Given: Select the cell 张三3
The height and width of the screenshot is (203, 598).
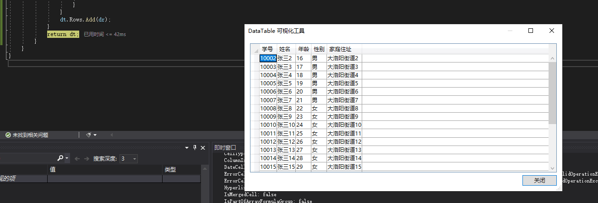Looking at the screenshot, I should [x=286, y=67].
